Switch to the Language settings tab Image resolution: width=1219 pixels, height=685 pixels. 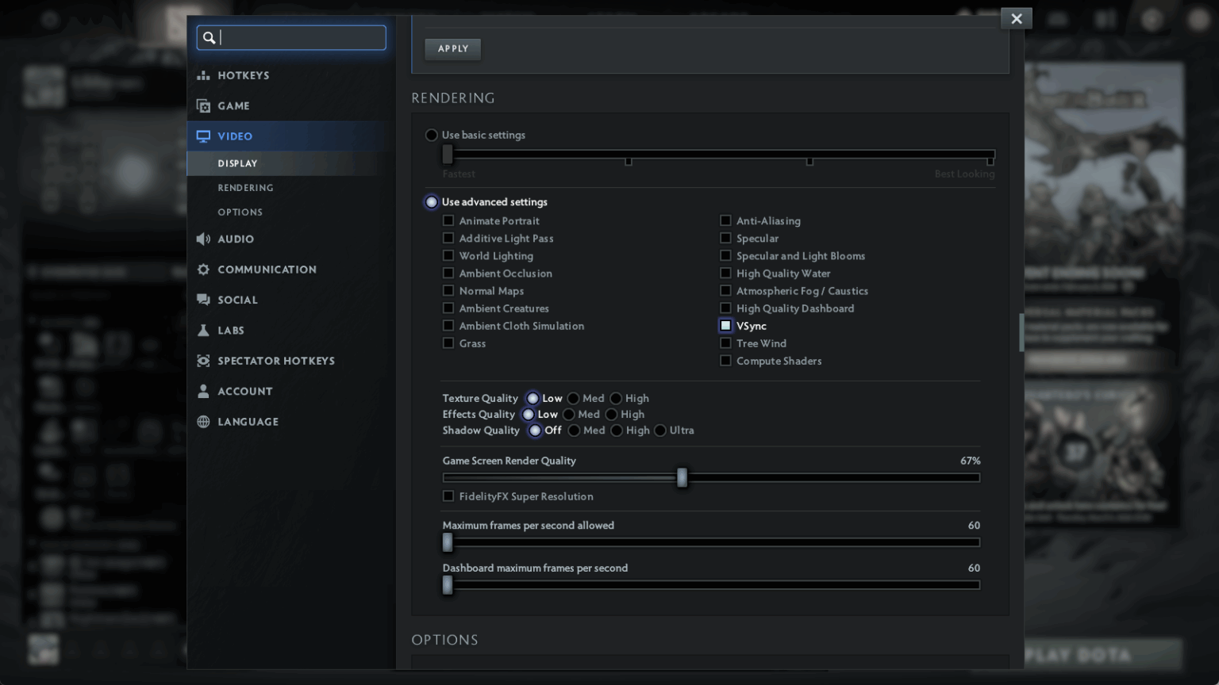click(x=290, y=422)
